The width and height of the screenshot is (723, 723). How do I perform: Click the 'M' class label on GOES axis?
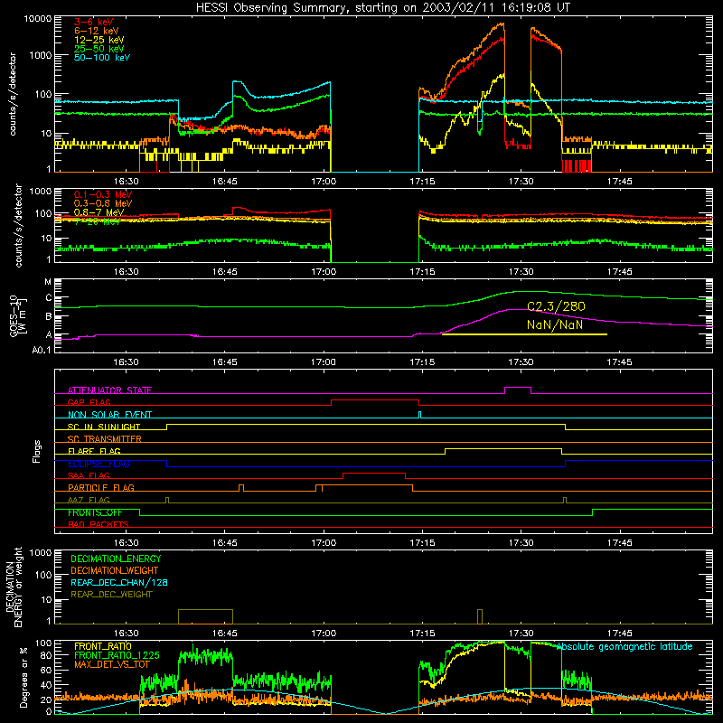tap(48, 282)
